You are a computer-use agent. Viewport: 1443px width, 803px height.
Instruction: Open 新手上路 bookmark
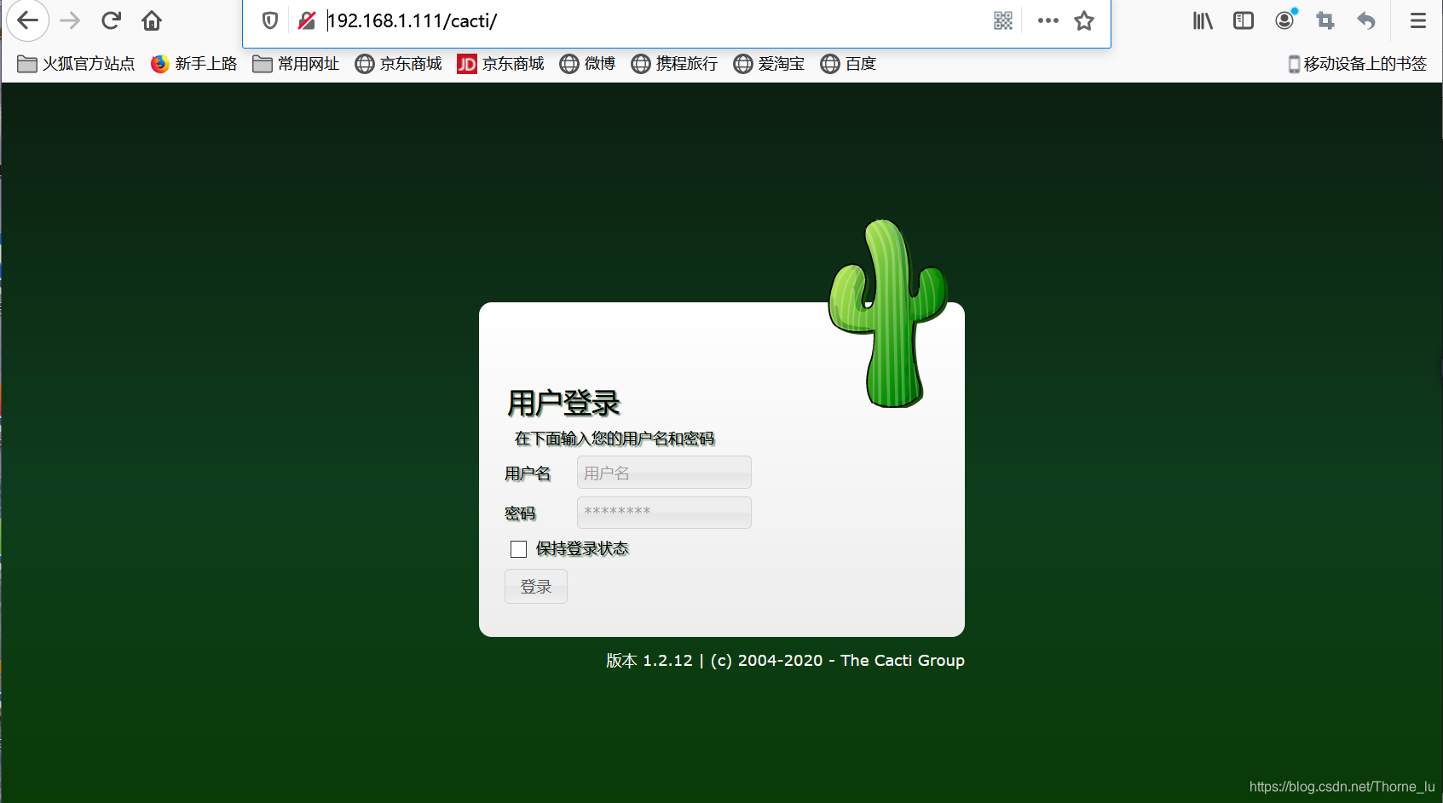coord(194,64)
